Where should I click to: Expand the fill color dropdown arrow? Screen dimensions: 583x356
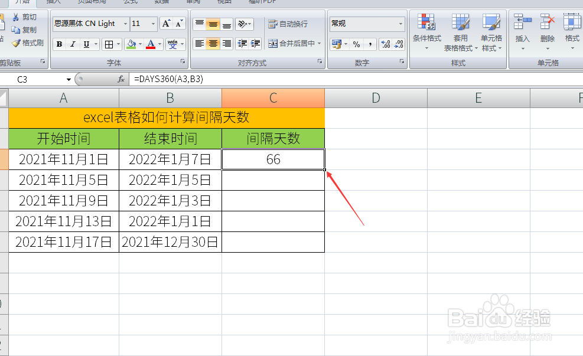coord(141,45)
